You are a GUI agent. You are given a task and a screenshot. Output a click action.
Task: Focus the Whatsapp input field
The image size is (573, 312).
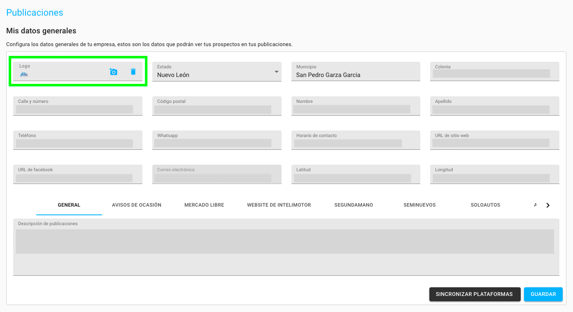coord(213,143)
